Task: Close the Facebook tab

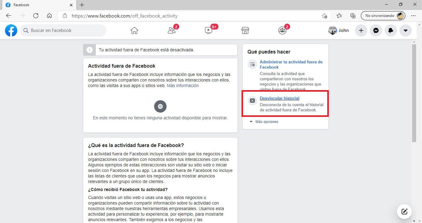Action: [71, 5]
